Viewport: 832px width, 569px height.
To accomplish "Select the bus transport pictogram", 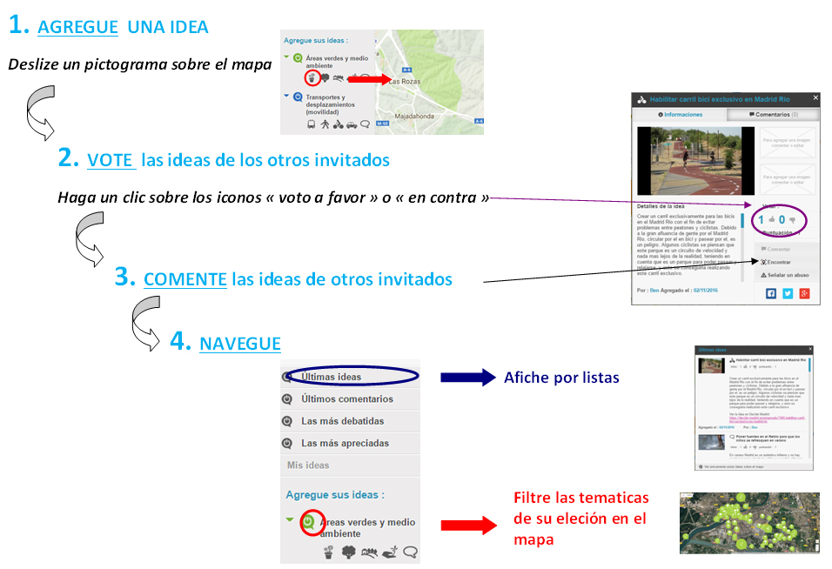I will tap(311, 124).
